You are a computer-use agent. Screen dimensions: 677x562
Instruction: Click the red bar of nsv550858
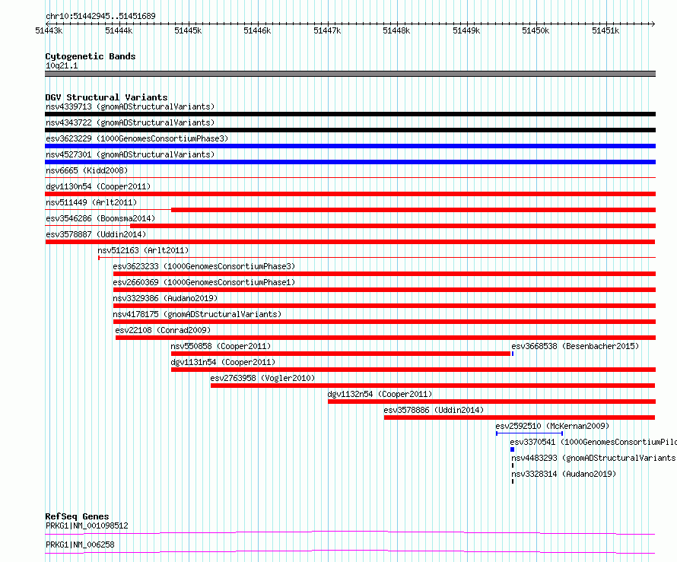341,354
